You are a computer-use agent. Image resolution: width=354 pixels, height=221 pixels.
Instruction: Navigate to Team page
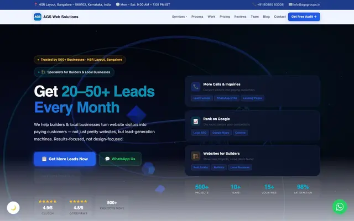[x=254, y=17]
